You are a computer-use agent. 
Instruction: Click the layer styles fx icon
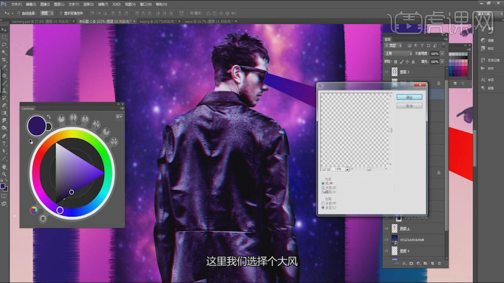point(404,264)
